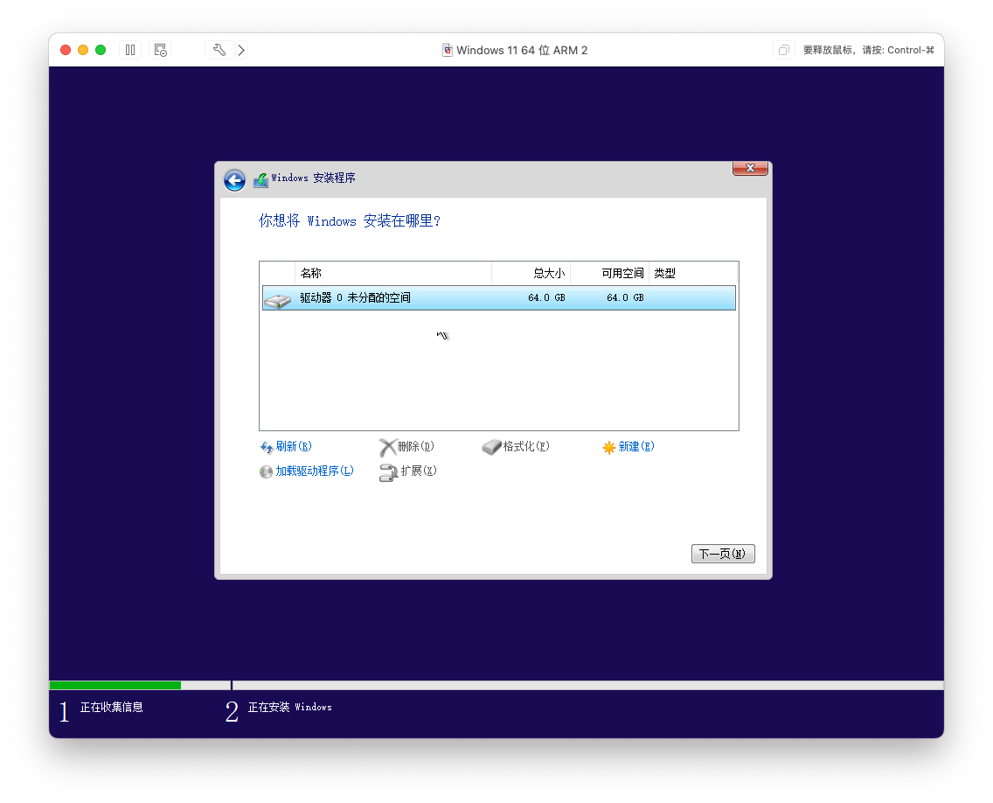The width and height of the screenshot is (993, 803).
Task: Click the drive icon in the list
Action: 277,300
